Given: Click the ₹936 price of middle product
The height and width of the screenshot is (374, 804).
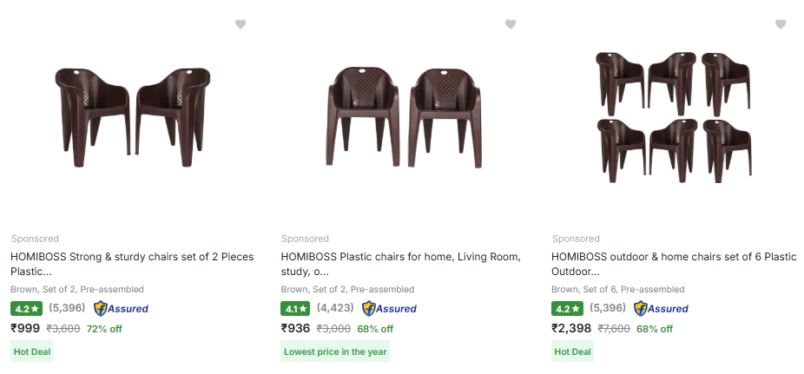Looking at the screenshot, I should (296, 328).
